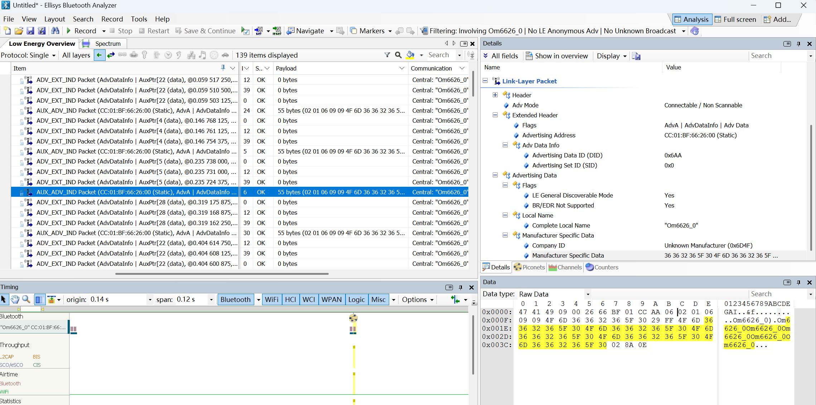
Task: Select the magnifier zoom tool in Timing
Action: point(26,299)
